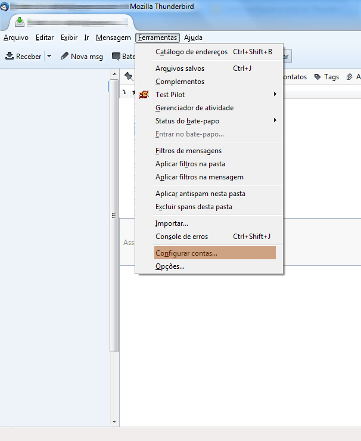Expand the Status do bate-papo submenu
Screen dimensions: 361x441
pyautogui.click(x=275, y=121)
